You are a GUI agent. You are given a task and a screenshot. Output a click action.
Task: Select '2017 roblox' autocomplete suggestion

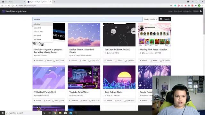(43, 39)
